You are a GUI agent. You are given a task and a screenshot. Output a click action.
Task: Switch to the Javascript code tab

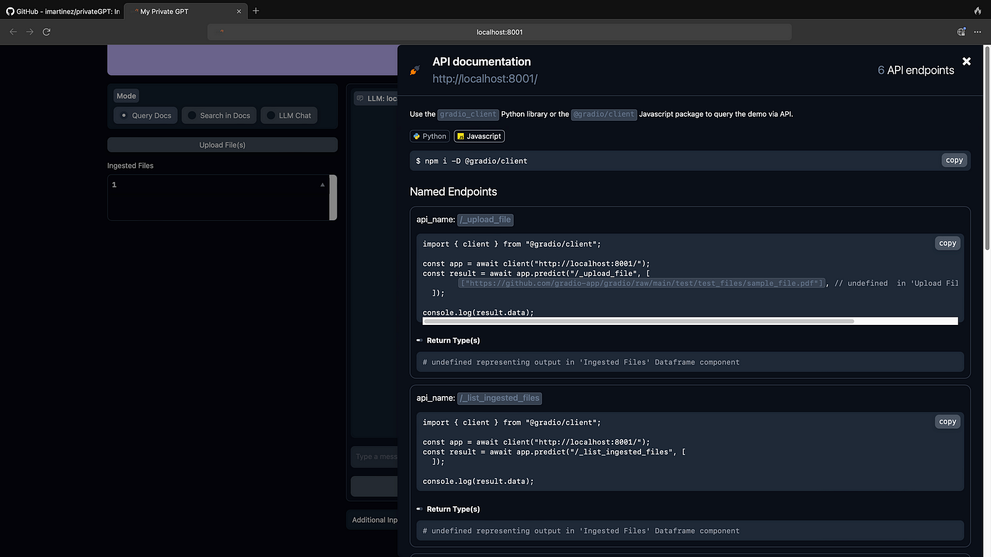tap(479, 136)
